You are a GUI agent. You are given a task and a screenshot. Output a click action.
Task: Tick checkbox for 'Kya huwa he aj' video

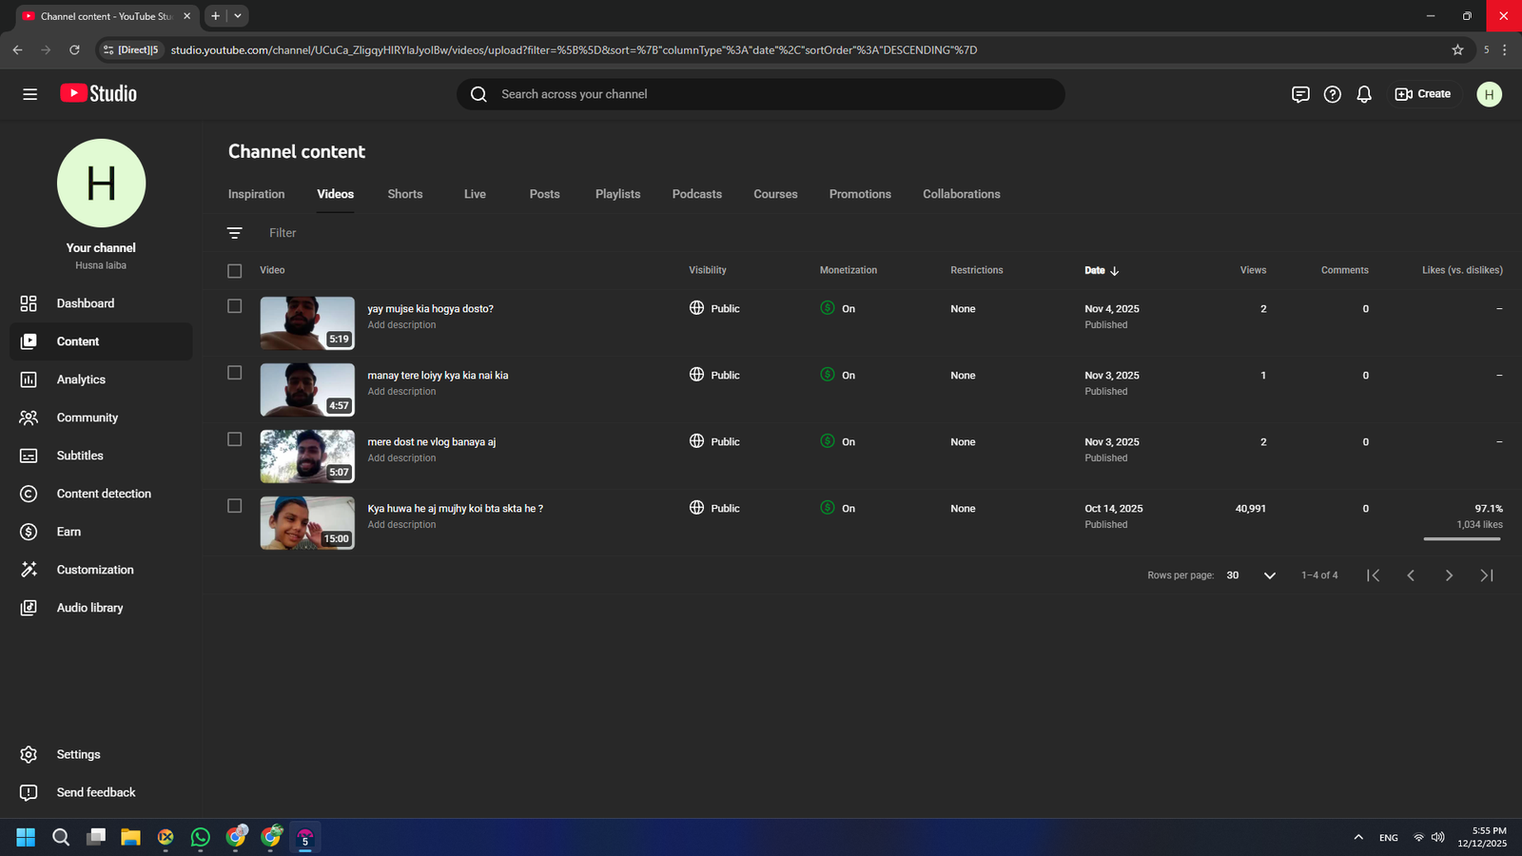point(235,506)
